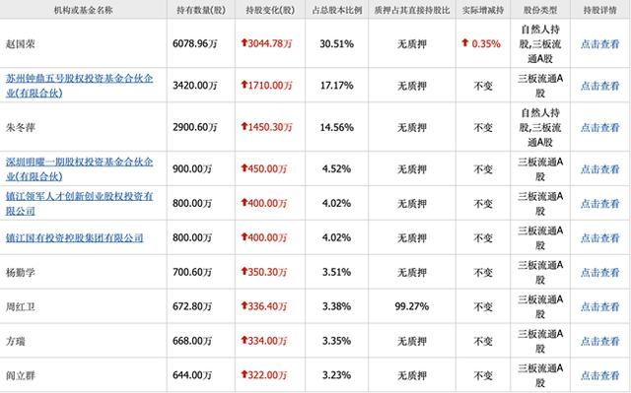This screenshot has height=393, width=631.
Task: Click 点击查看 for 镇江国有投资 row
Action: pos(600,238)
